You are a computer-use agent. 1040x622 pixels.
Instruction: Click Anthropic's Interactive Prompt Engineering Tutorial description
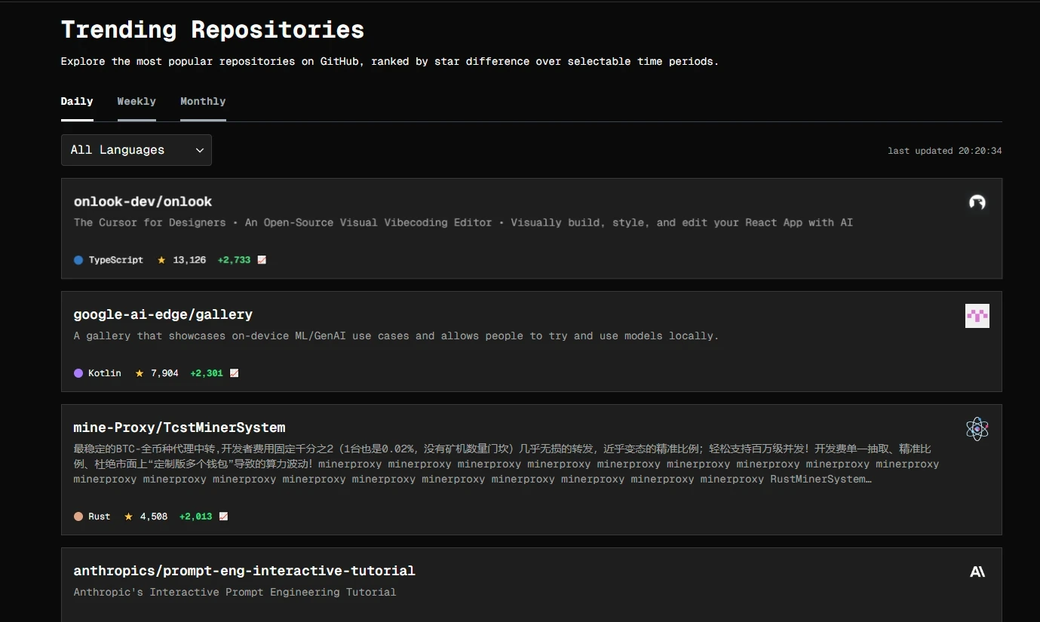pyautogui.click(x=235, y=593)
